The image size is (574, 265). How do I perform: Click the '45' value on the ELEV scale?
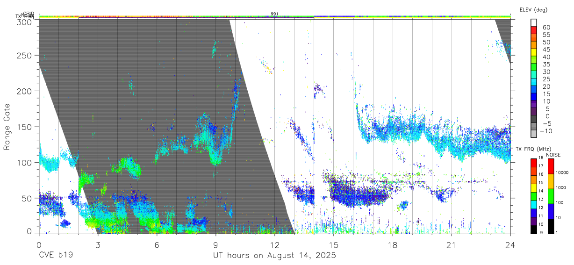coord(546,50)
